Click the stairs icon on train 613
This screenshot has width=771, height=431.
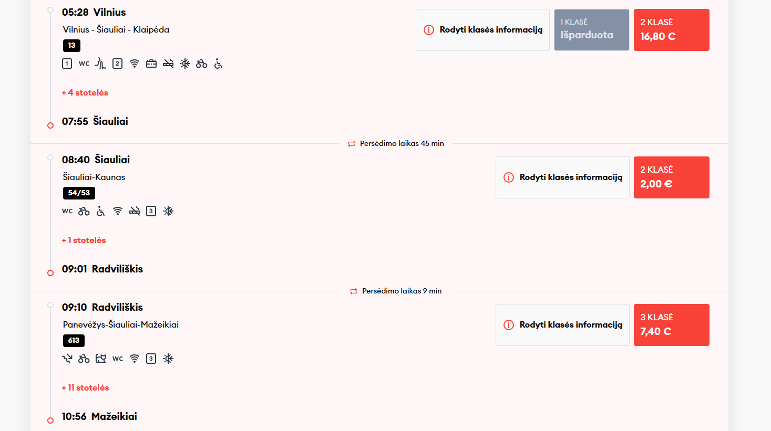tap(67, 359)
